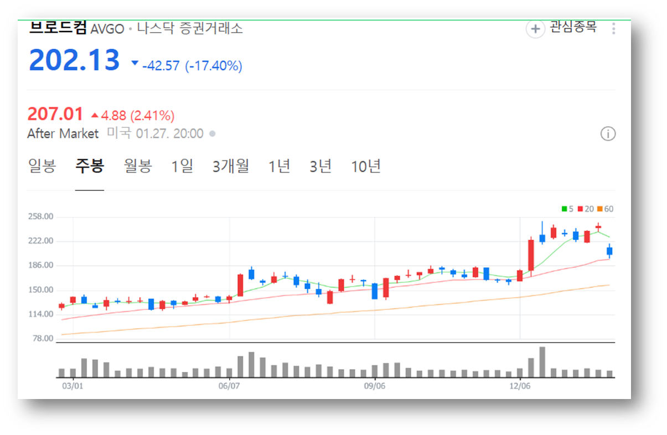
Task: Click the tallest volume bar after 12/06
Action: tap(542, 362)
